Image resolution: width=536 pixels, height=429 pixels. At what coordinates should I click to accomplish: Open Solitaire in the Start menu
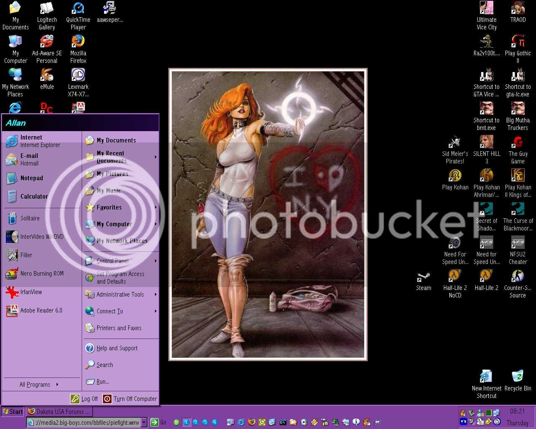pyautogui.click(x=41, y=218)
